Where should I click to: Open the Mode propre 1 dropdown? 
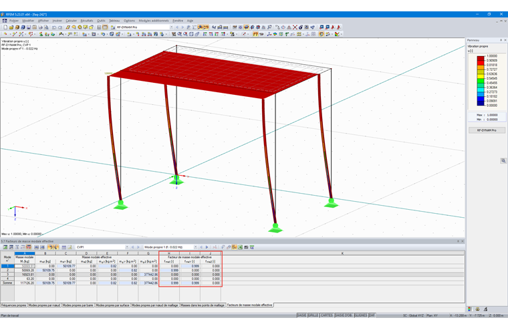tap(195, 247)
